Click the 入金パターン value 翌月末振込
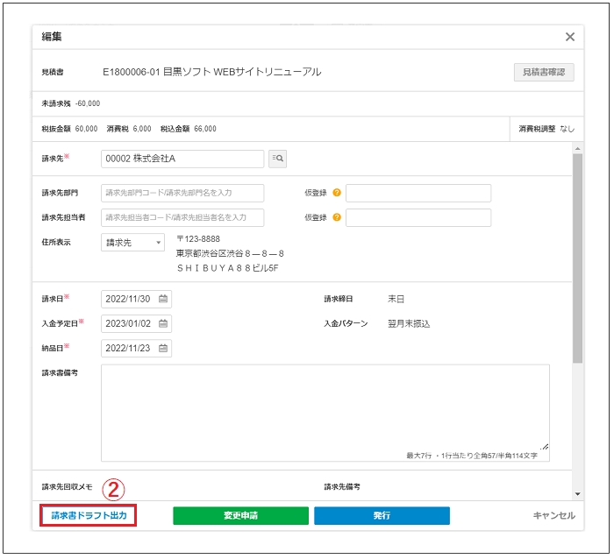This screenshot has width=614, height=559. [409, 324]
